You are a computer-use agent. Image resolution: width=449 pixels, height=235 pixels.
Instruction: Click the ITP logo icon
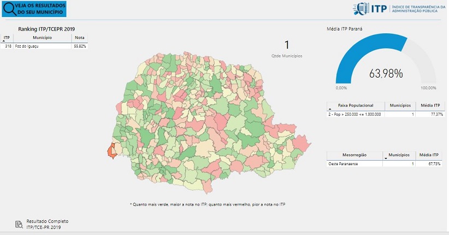click(361, 8)
